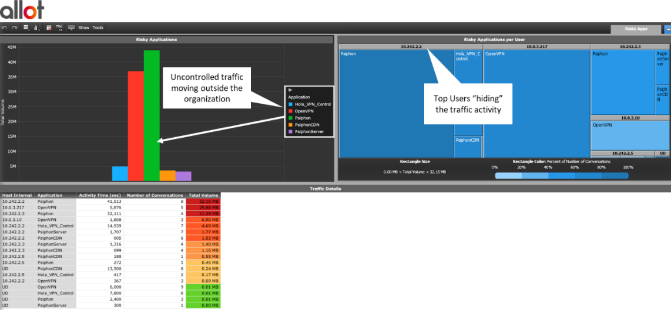Click the 7,800 activity time cell
671x310 pixels.
pyautogui.click(x=101, y=294)
